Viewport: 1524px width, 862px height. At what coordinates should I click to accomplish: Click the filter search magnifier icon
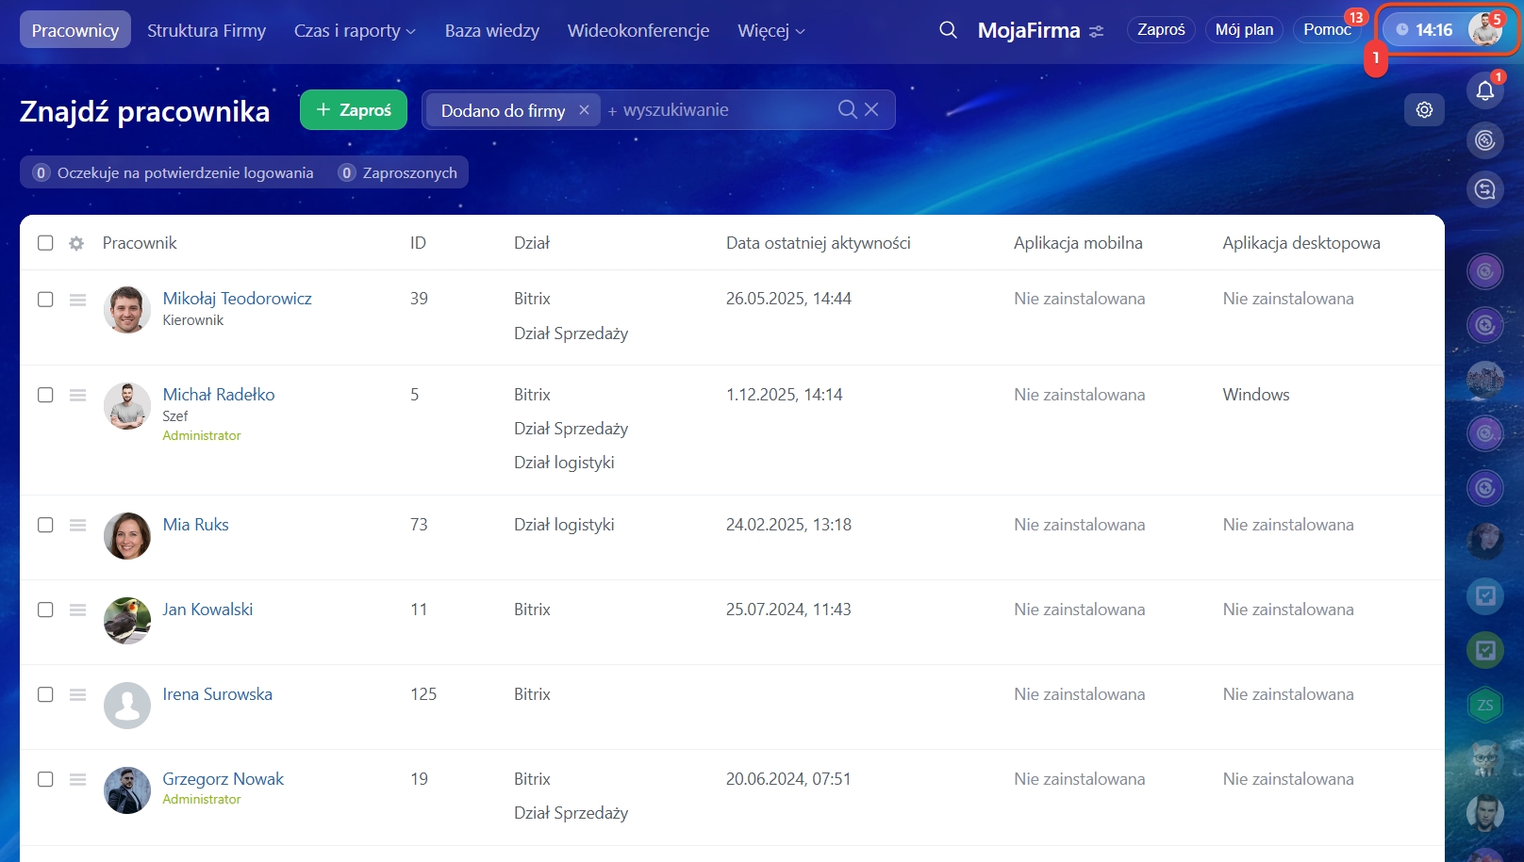point(847,110)
